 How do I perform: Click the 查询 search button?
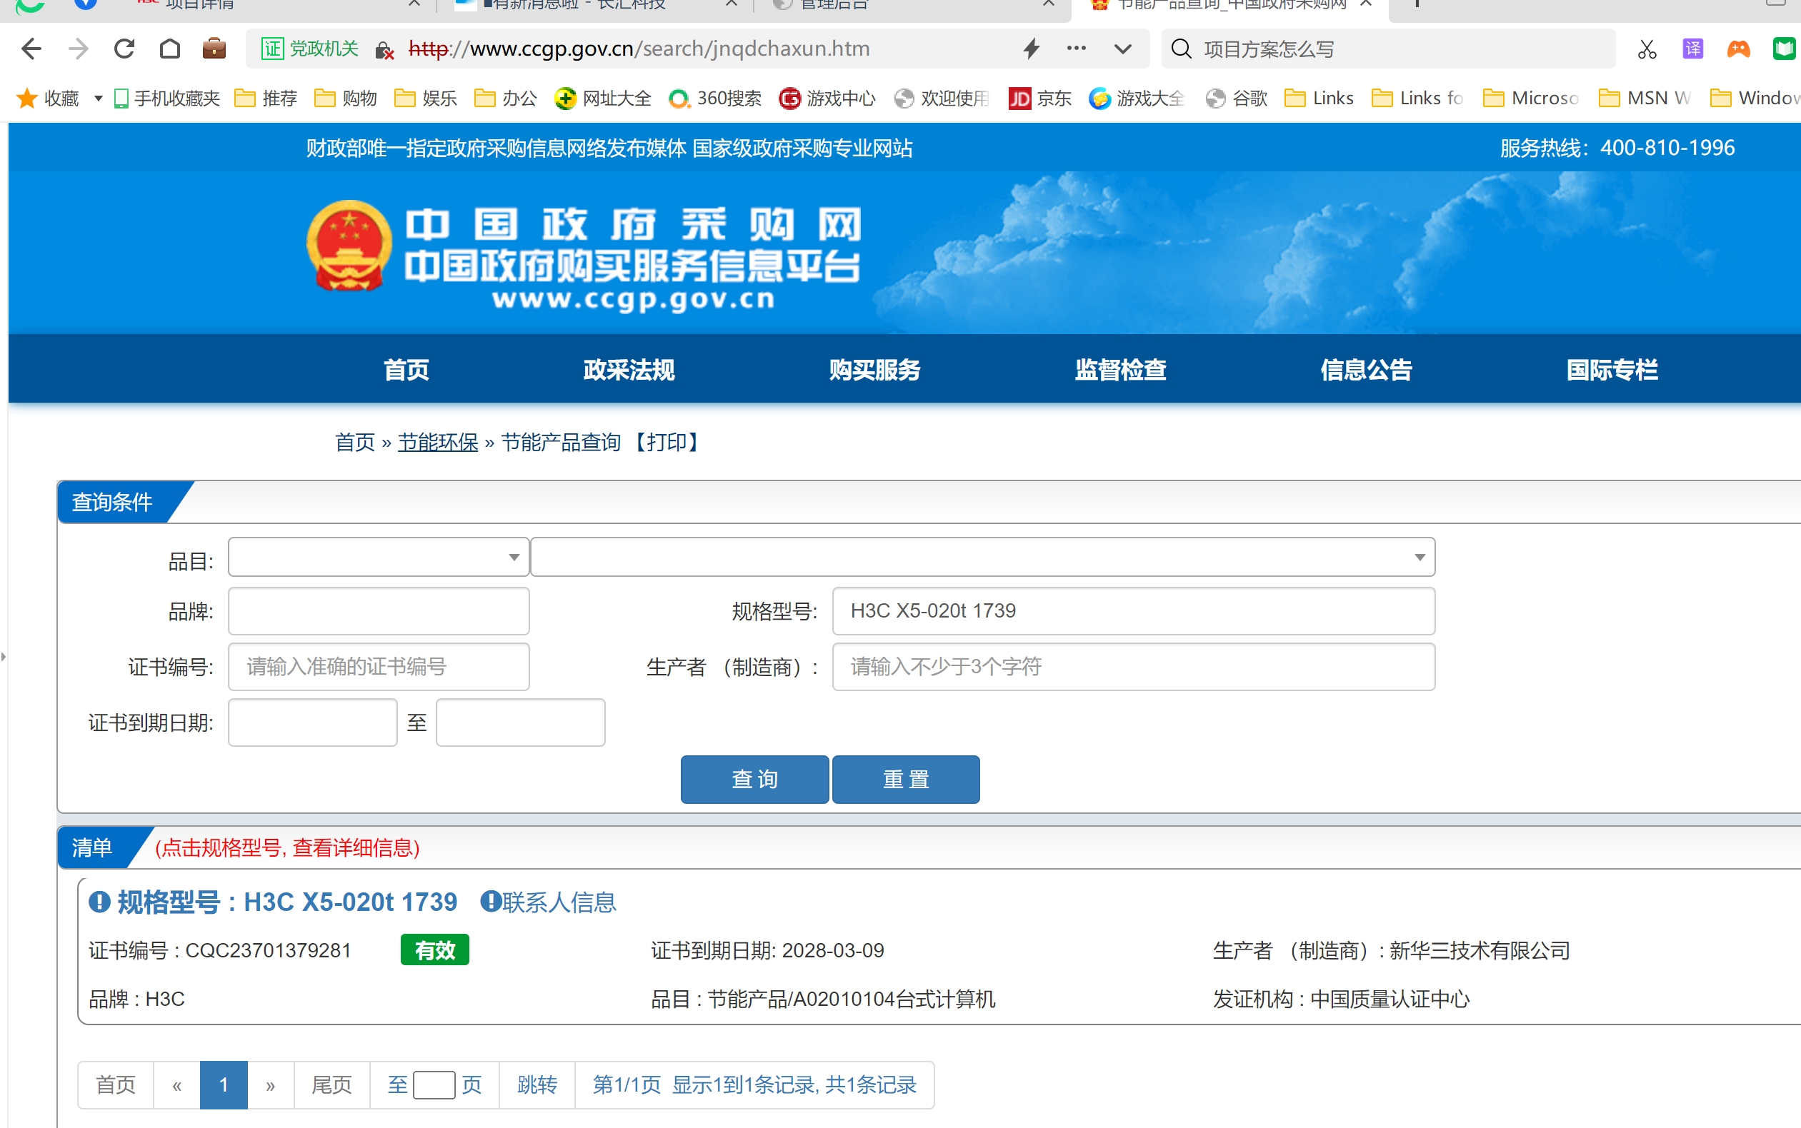point(754,780)
